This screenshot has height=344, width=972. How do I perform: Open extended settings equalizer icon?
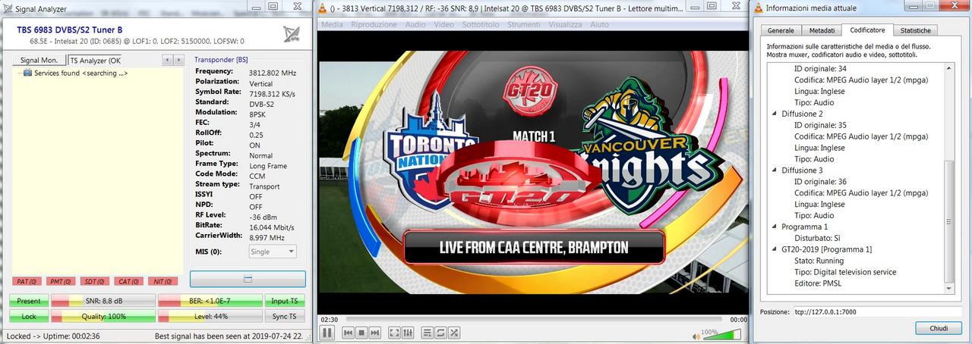pyautogui.click(x=408, y=333)
